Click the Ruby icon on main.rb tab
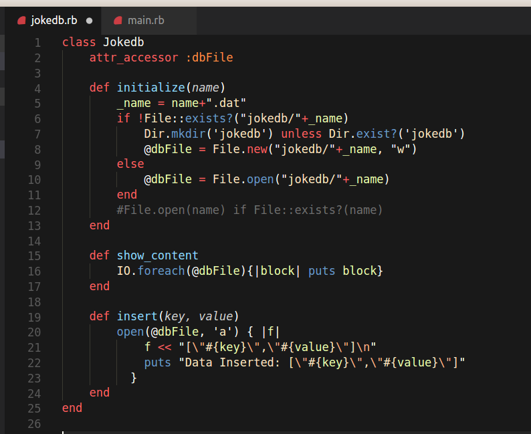The height and width of the screenshot is (434, 531). [x=118, y=21]
